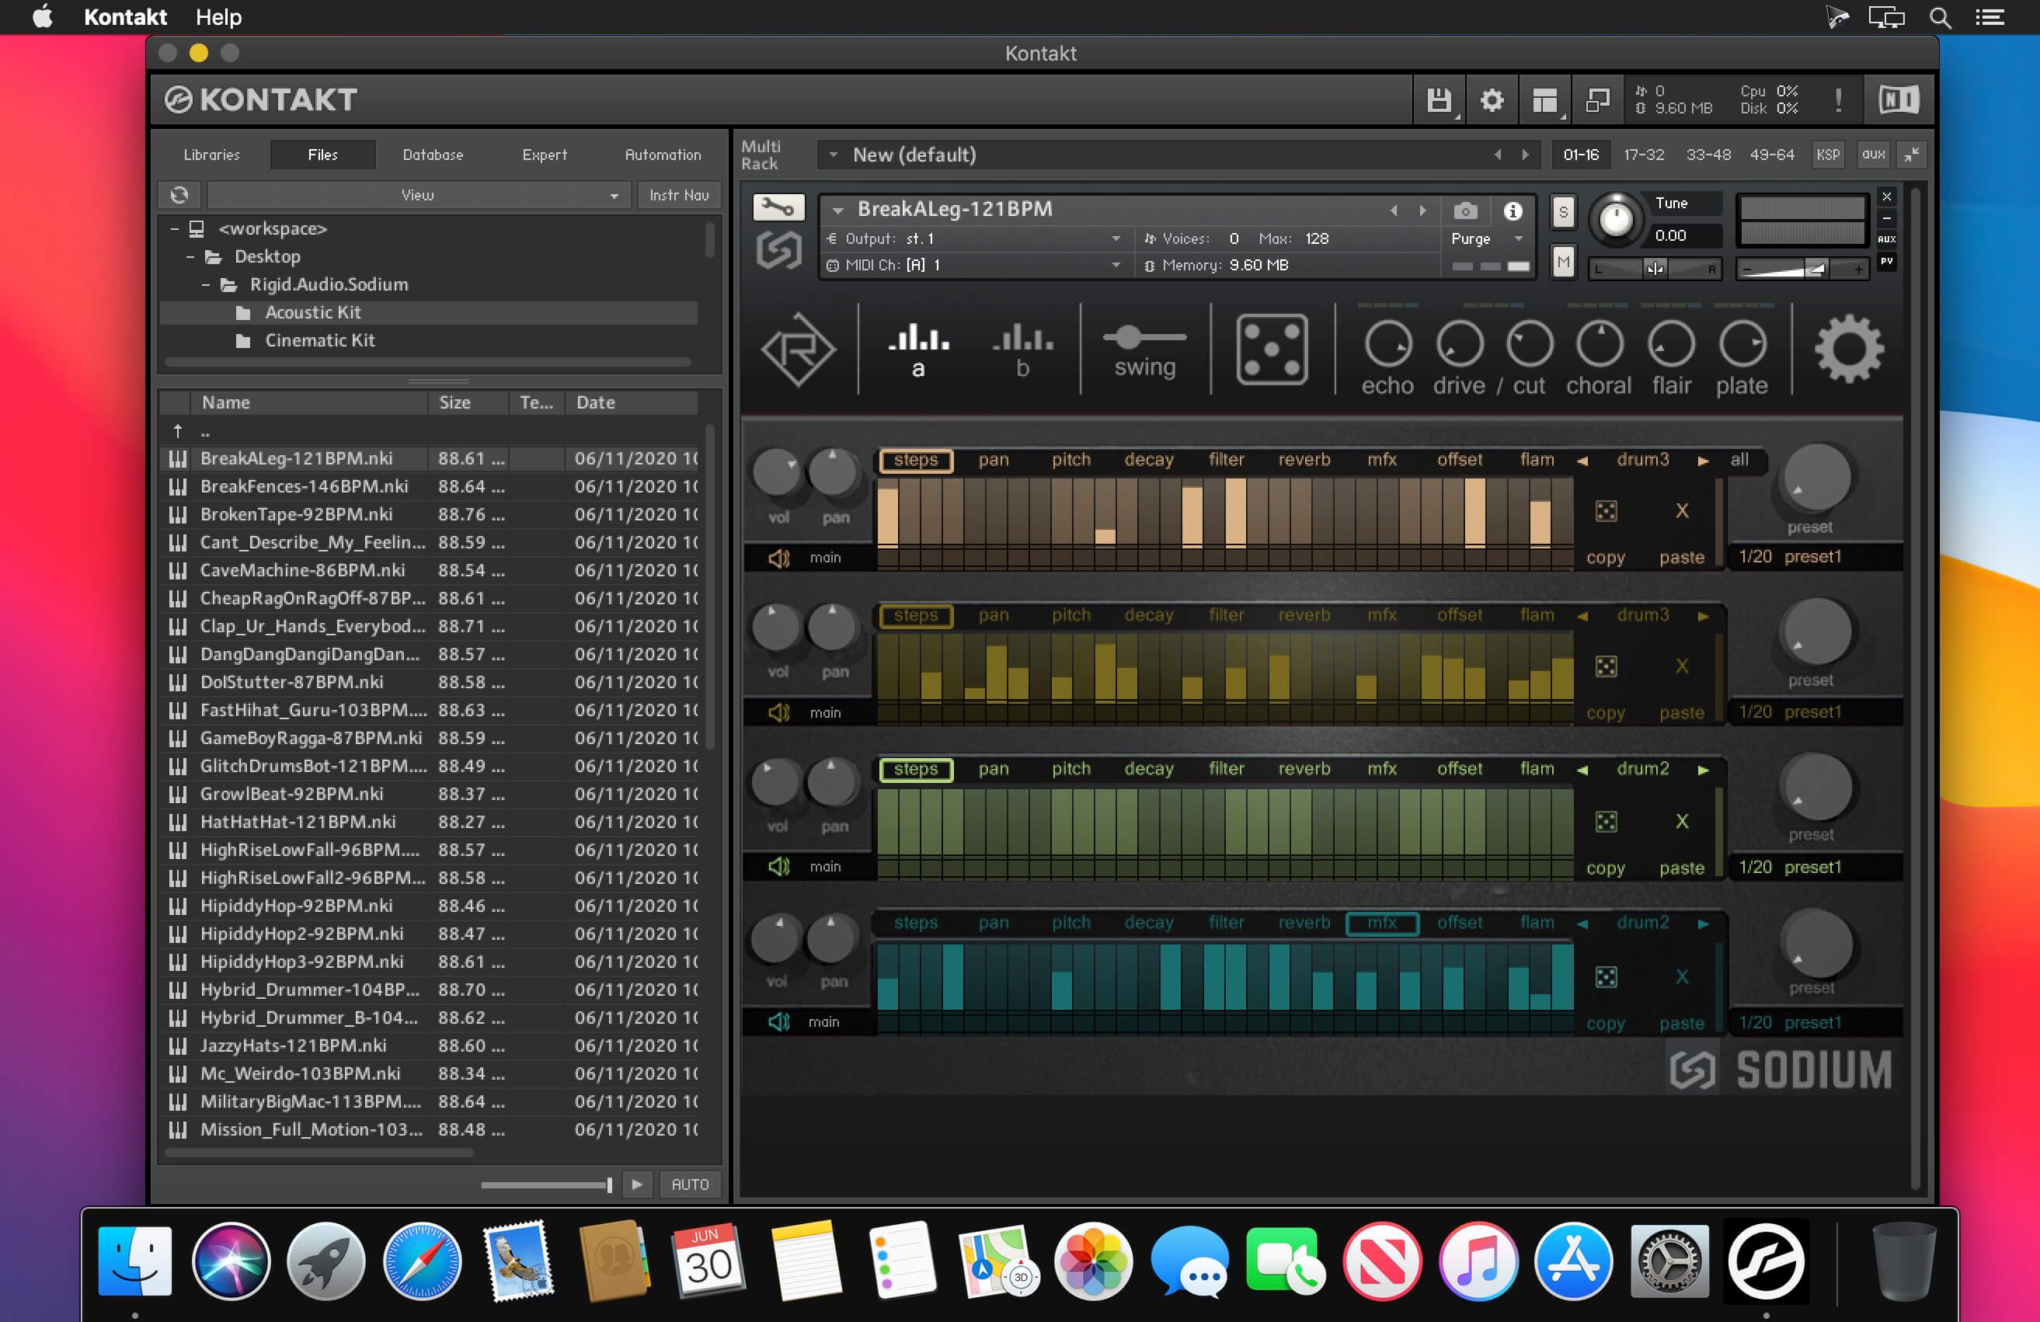Viewport: 2040px width, 1322px height.
Task: Open multi rack New (default) menu arrow
Action: pos(832,155)
